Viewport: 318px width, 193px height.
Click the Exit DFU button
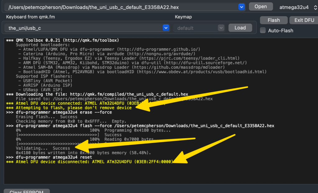[x=304, y=20]
